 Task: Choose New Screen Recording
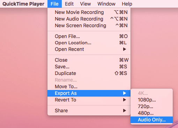[89, 25]
